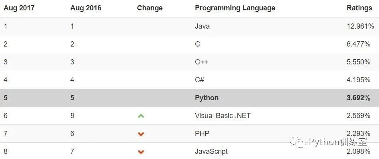Click the Programming Language column header

click(x=235, y=8)
